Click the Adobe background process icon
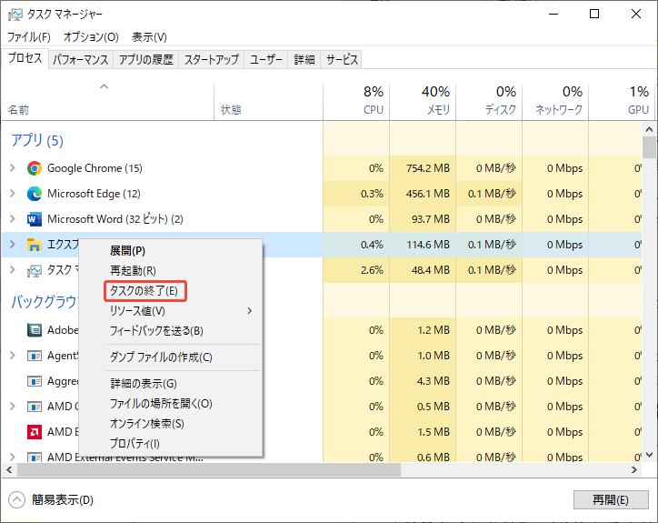Screen dimensions: 658x523 [x=34, y=330]
